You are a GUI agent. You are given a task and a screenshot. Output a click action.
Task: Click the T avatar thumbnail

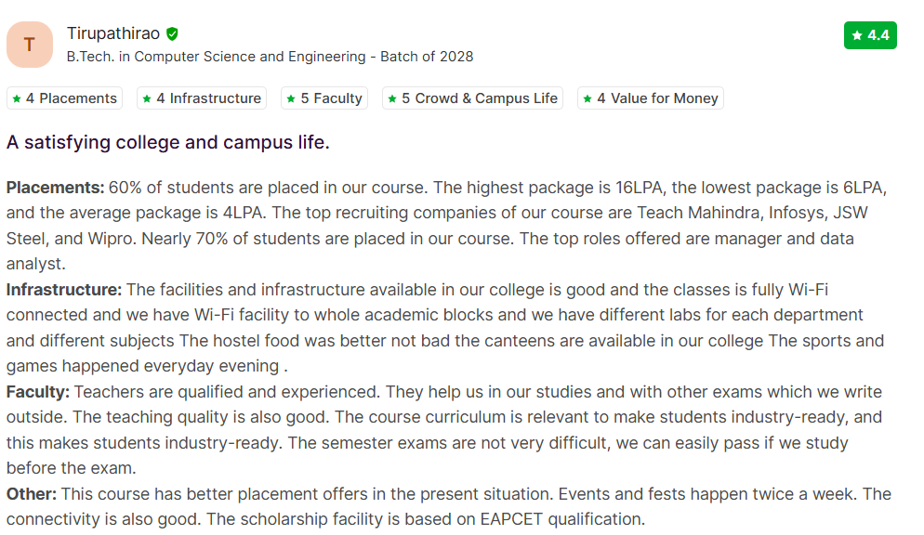pyautogui.click(x=30, y=45)
